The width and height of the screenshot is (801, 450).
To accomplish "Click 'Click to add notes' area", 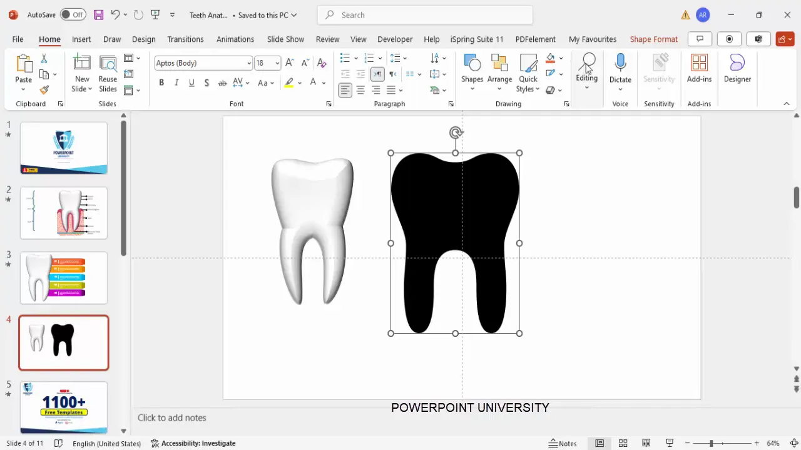I will [172, 417].
